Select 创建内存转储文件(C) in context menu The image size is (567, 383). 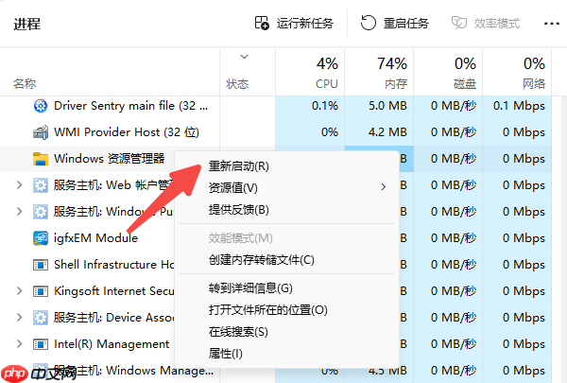coord(261,259)
